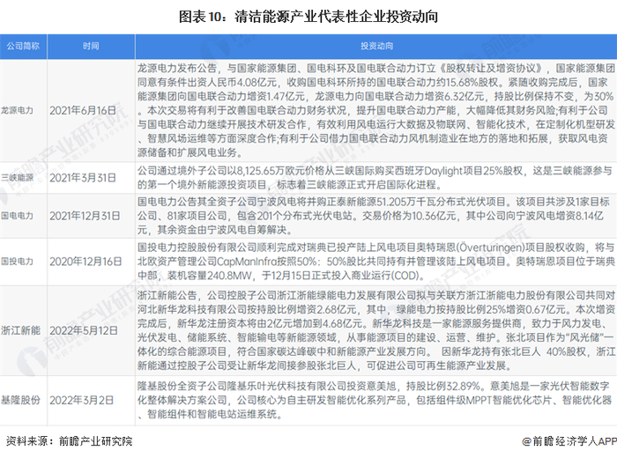Click the source note 资料来源：前瞻产业研究院
The image size is (617, 458).
click(x=70, y=441)
